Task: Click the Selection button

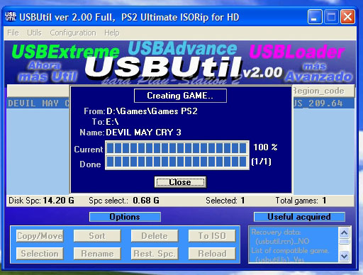Action: [x=40, y=254]
